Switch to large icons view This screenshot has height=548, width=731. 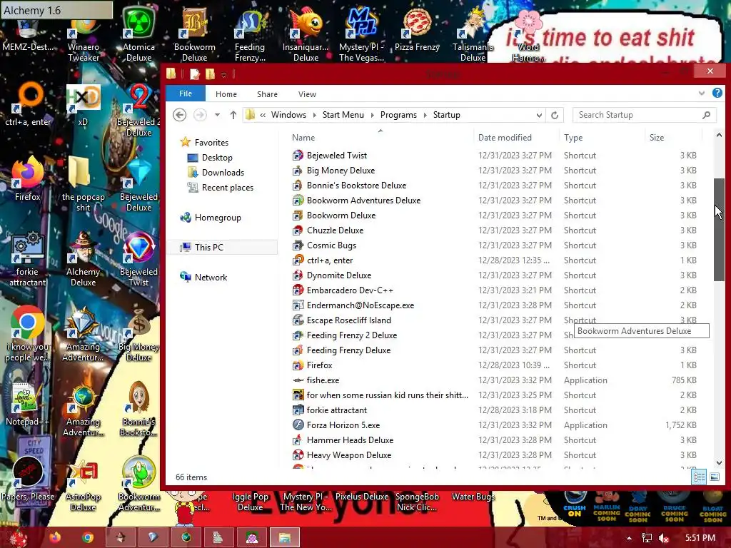pos(715,477)
